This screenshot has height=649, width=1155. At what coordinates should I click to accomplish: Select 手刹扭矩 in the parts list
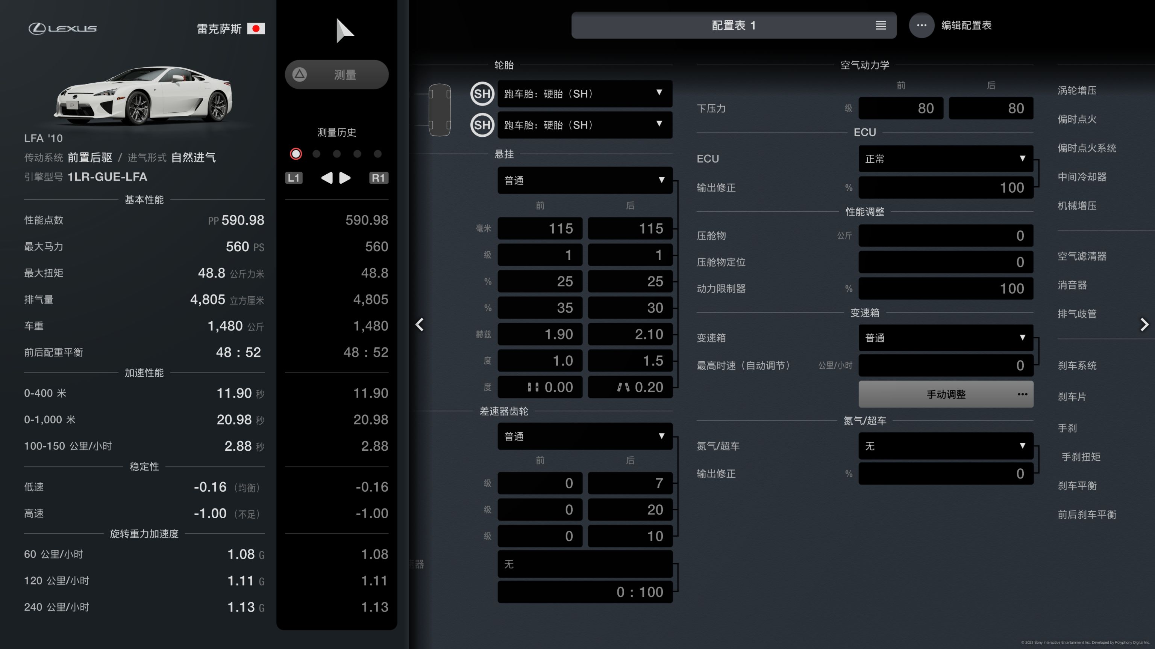(1081, 457)
